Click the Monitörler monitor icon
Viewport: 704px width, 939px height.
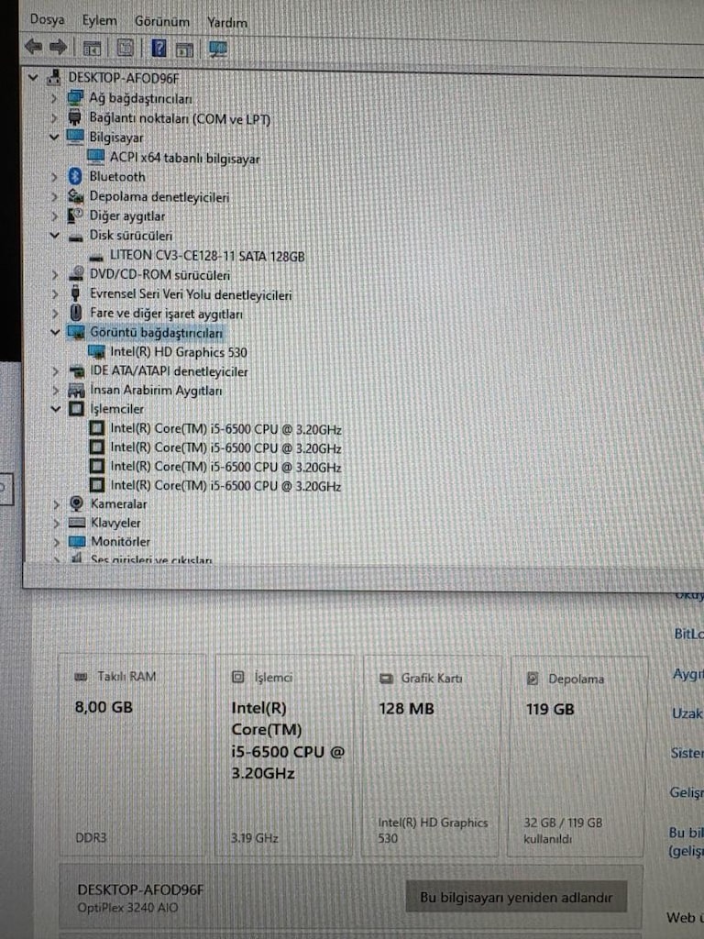point(77,541)
